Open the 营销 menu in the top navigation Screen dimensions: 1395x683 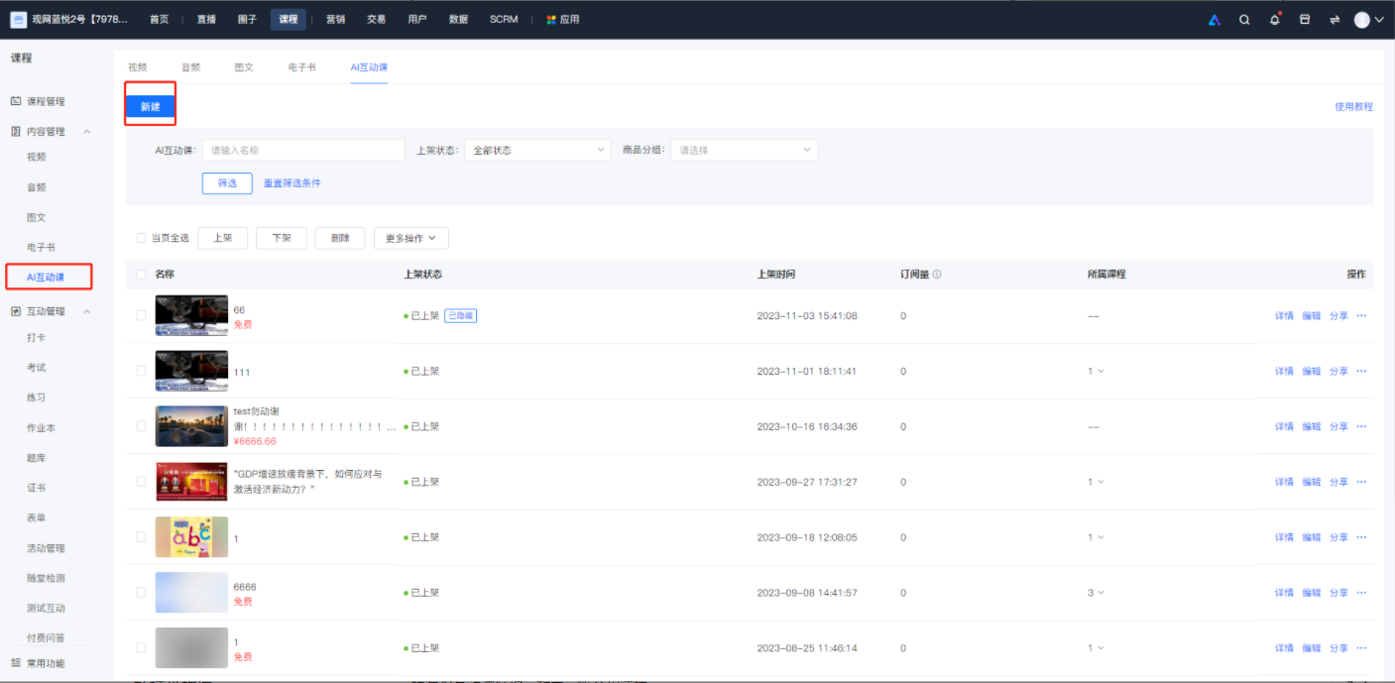[x=333, y=18]
